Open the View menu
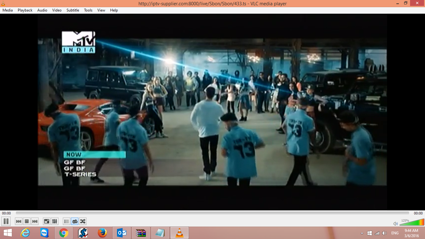 [x=101, y=10]
